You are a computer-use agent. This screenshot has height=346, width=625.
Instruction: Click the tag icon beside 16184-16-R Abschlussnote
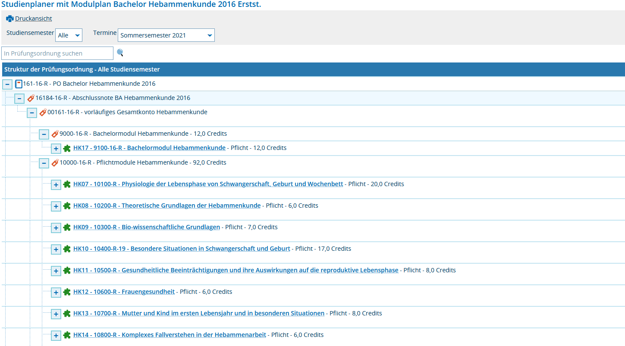pyautogui.click(x=31, y=98)
